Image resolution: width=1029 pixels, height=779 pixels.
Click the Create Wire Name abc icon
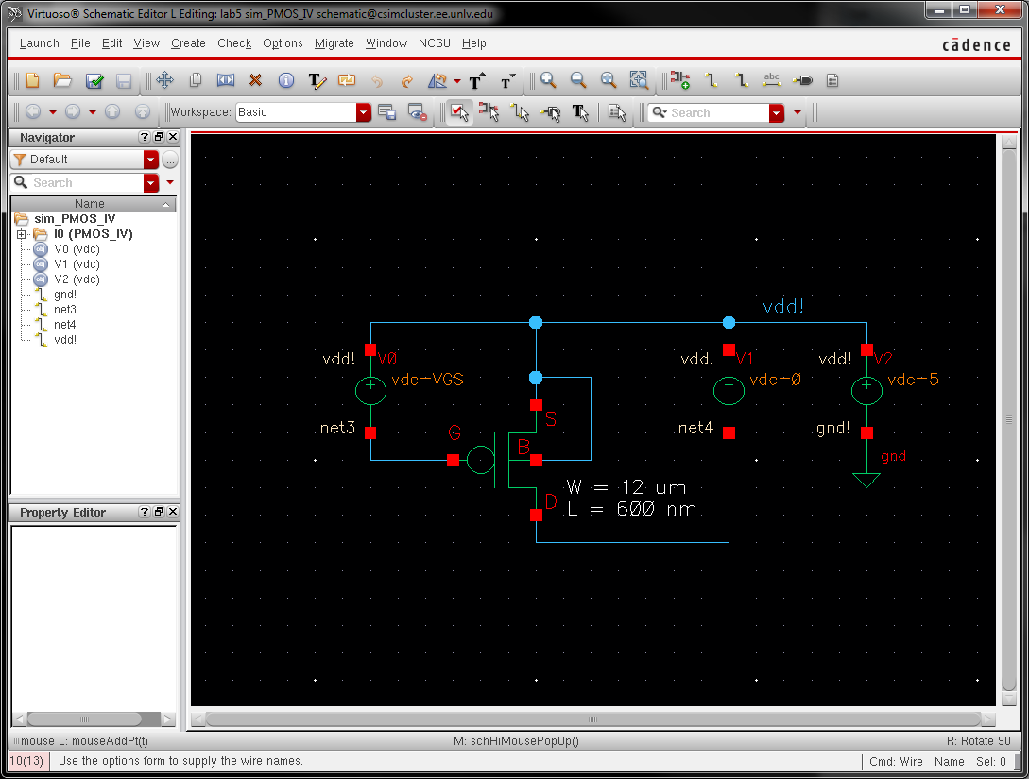coord(772,81)
